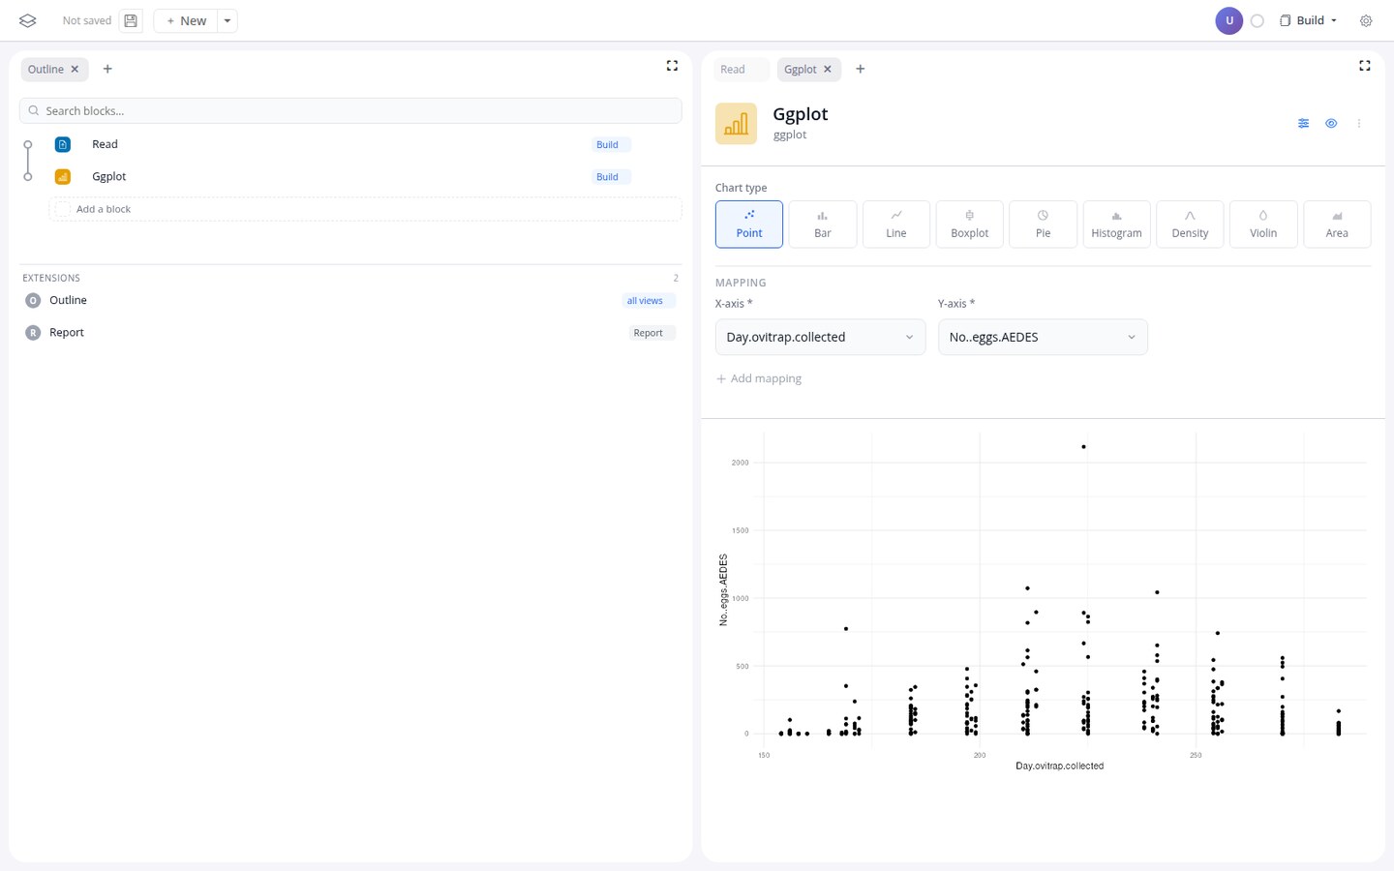Select Density chart type
Viewport: 1394px width, 871px height.
tap(1190, 224)
